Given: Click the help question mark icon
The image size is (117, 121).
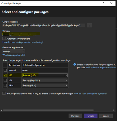Looking at the screenshot, I should pos(103,3).
